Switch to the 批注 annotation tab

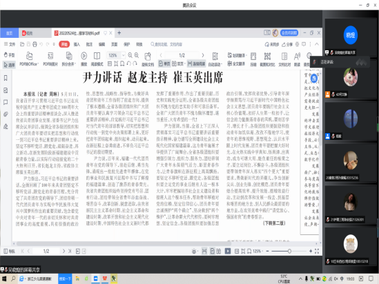pyautogui.click(x=89, y=44)
